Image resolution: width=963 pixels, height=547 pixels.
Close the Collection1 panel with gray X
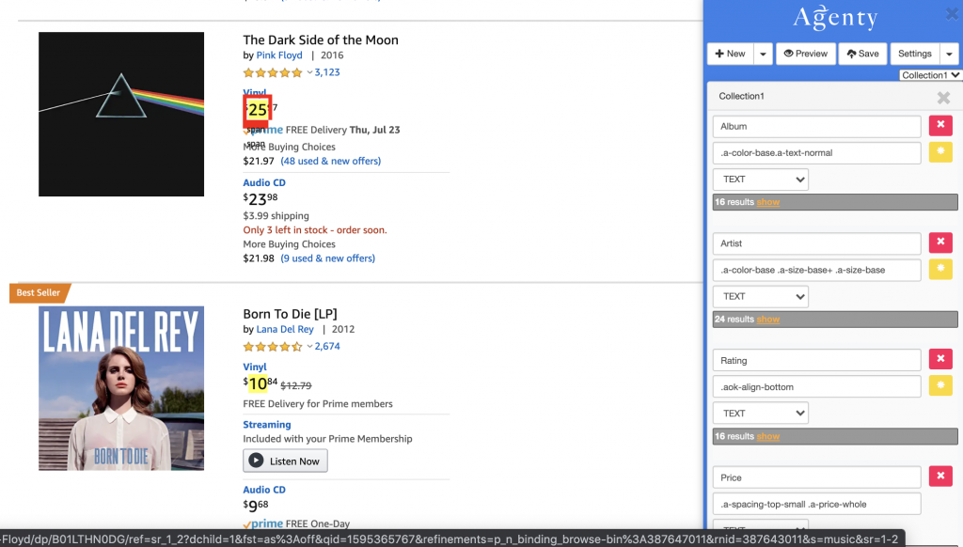tap(943, 98)
